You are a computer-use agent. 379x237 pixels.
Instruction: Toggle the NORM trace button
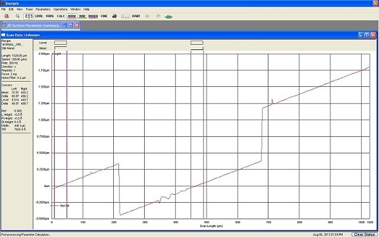coord(72,16)
